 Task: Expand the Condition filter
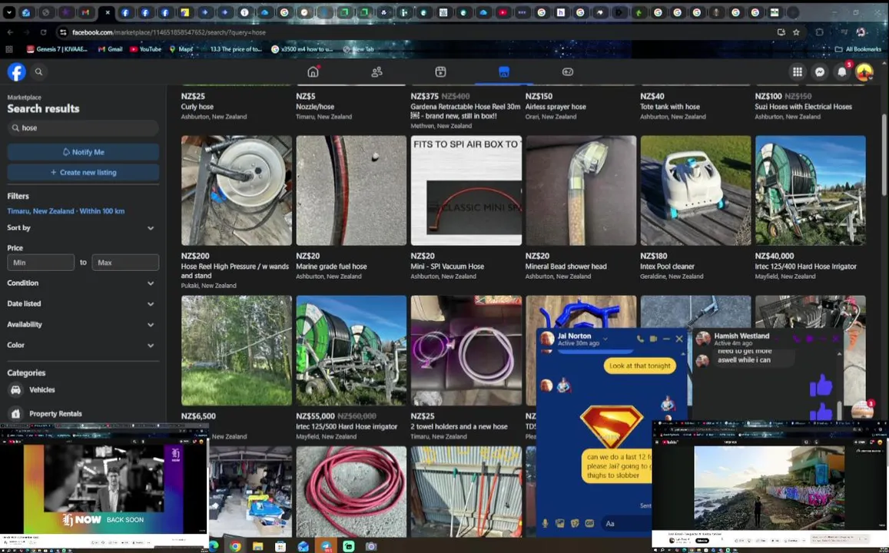click(x=81, y=283)
